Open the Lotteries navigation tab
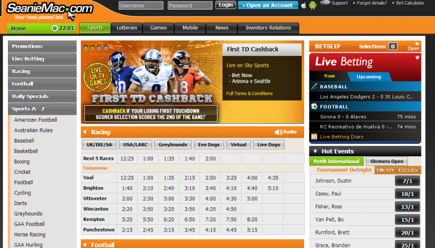 tap(126, 28)
